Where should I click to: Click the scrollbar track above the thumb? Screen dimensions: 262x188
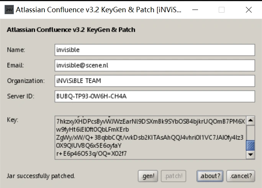pos(251,132)
